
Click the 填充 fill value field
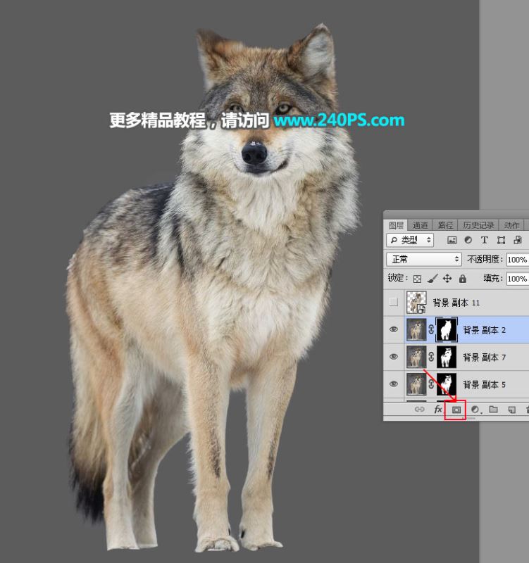point(518,279)
